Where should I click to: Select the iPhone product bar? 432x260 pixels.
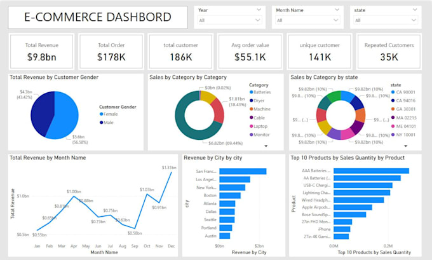pyautogui.click(x=342, y=229)
